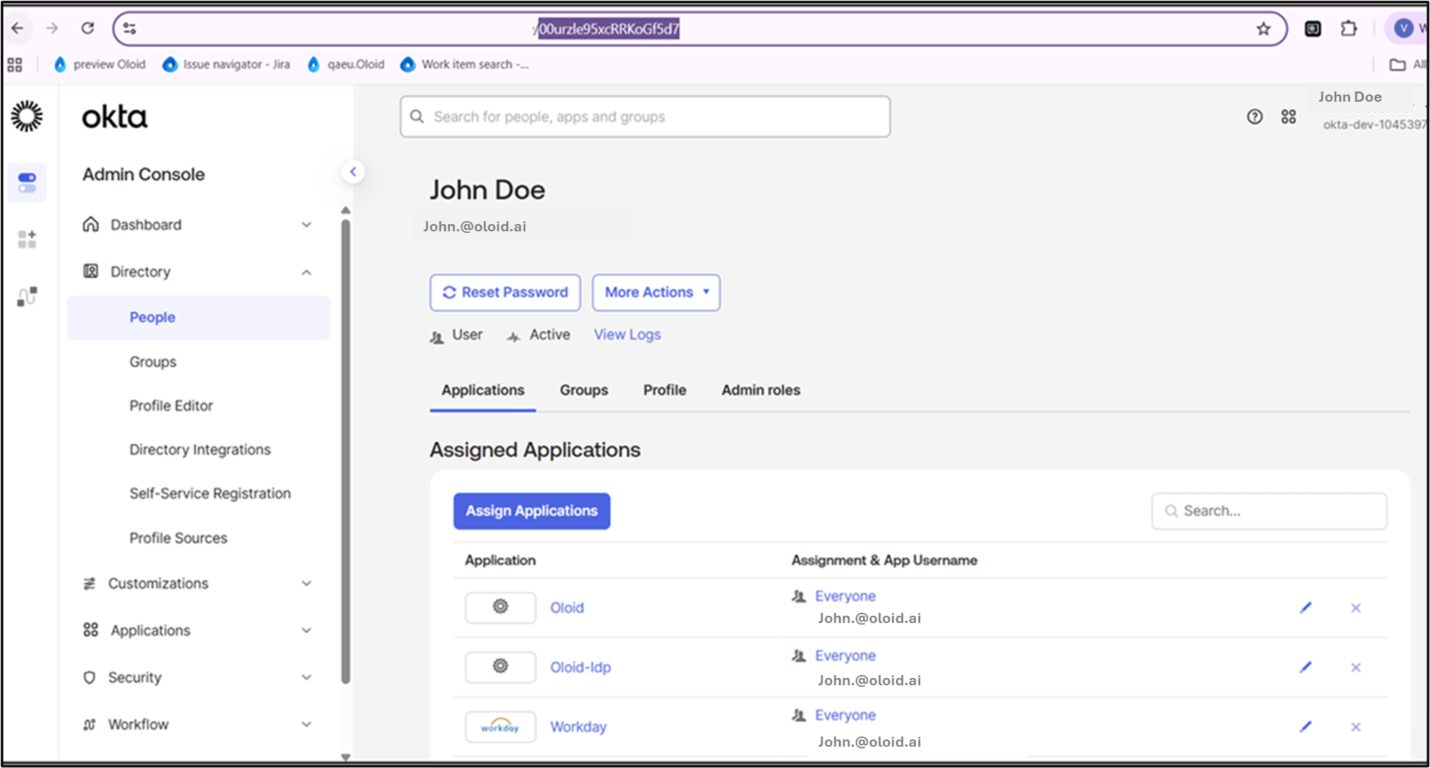Expand the Customizations menu section
The width and height of the screenshot is (1430, 768).
tap(198, 584)
